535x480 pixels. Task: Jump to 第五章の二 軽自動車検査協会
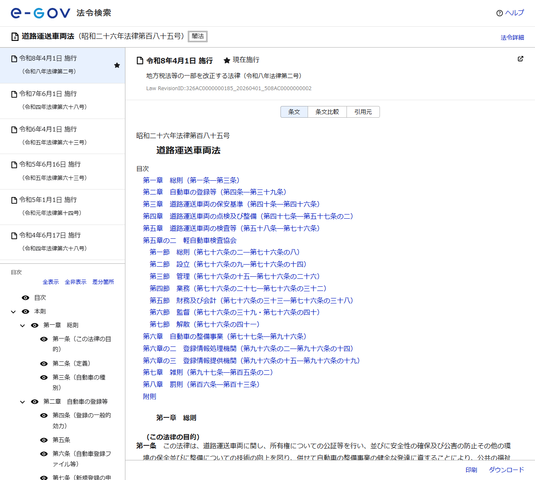point(190,240)
